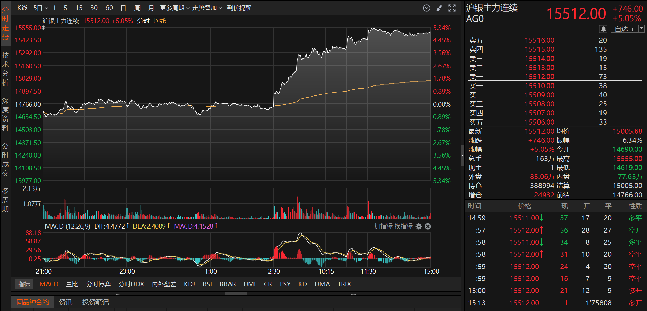
Task: Collapse the right quote panel with the side arrow
Action: (x=462, y=155)
